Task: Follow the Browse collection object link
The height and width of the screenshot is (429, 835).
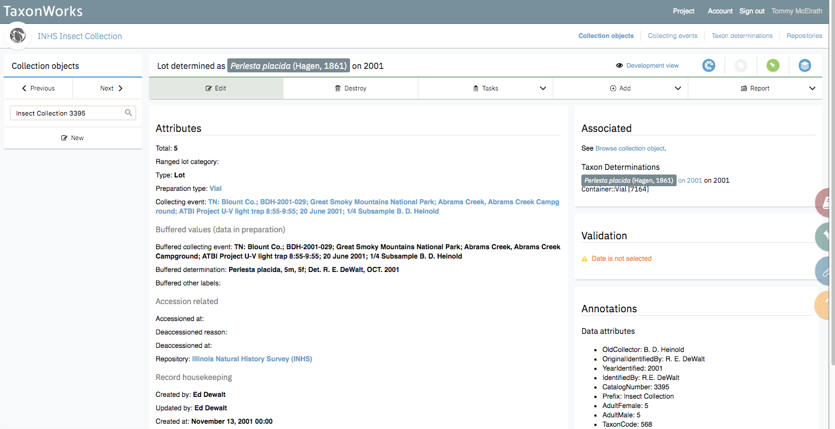Action: click(x=629, y=148)
